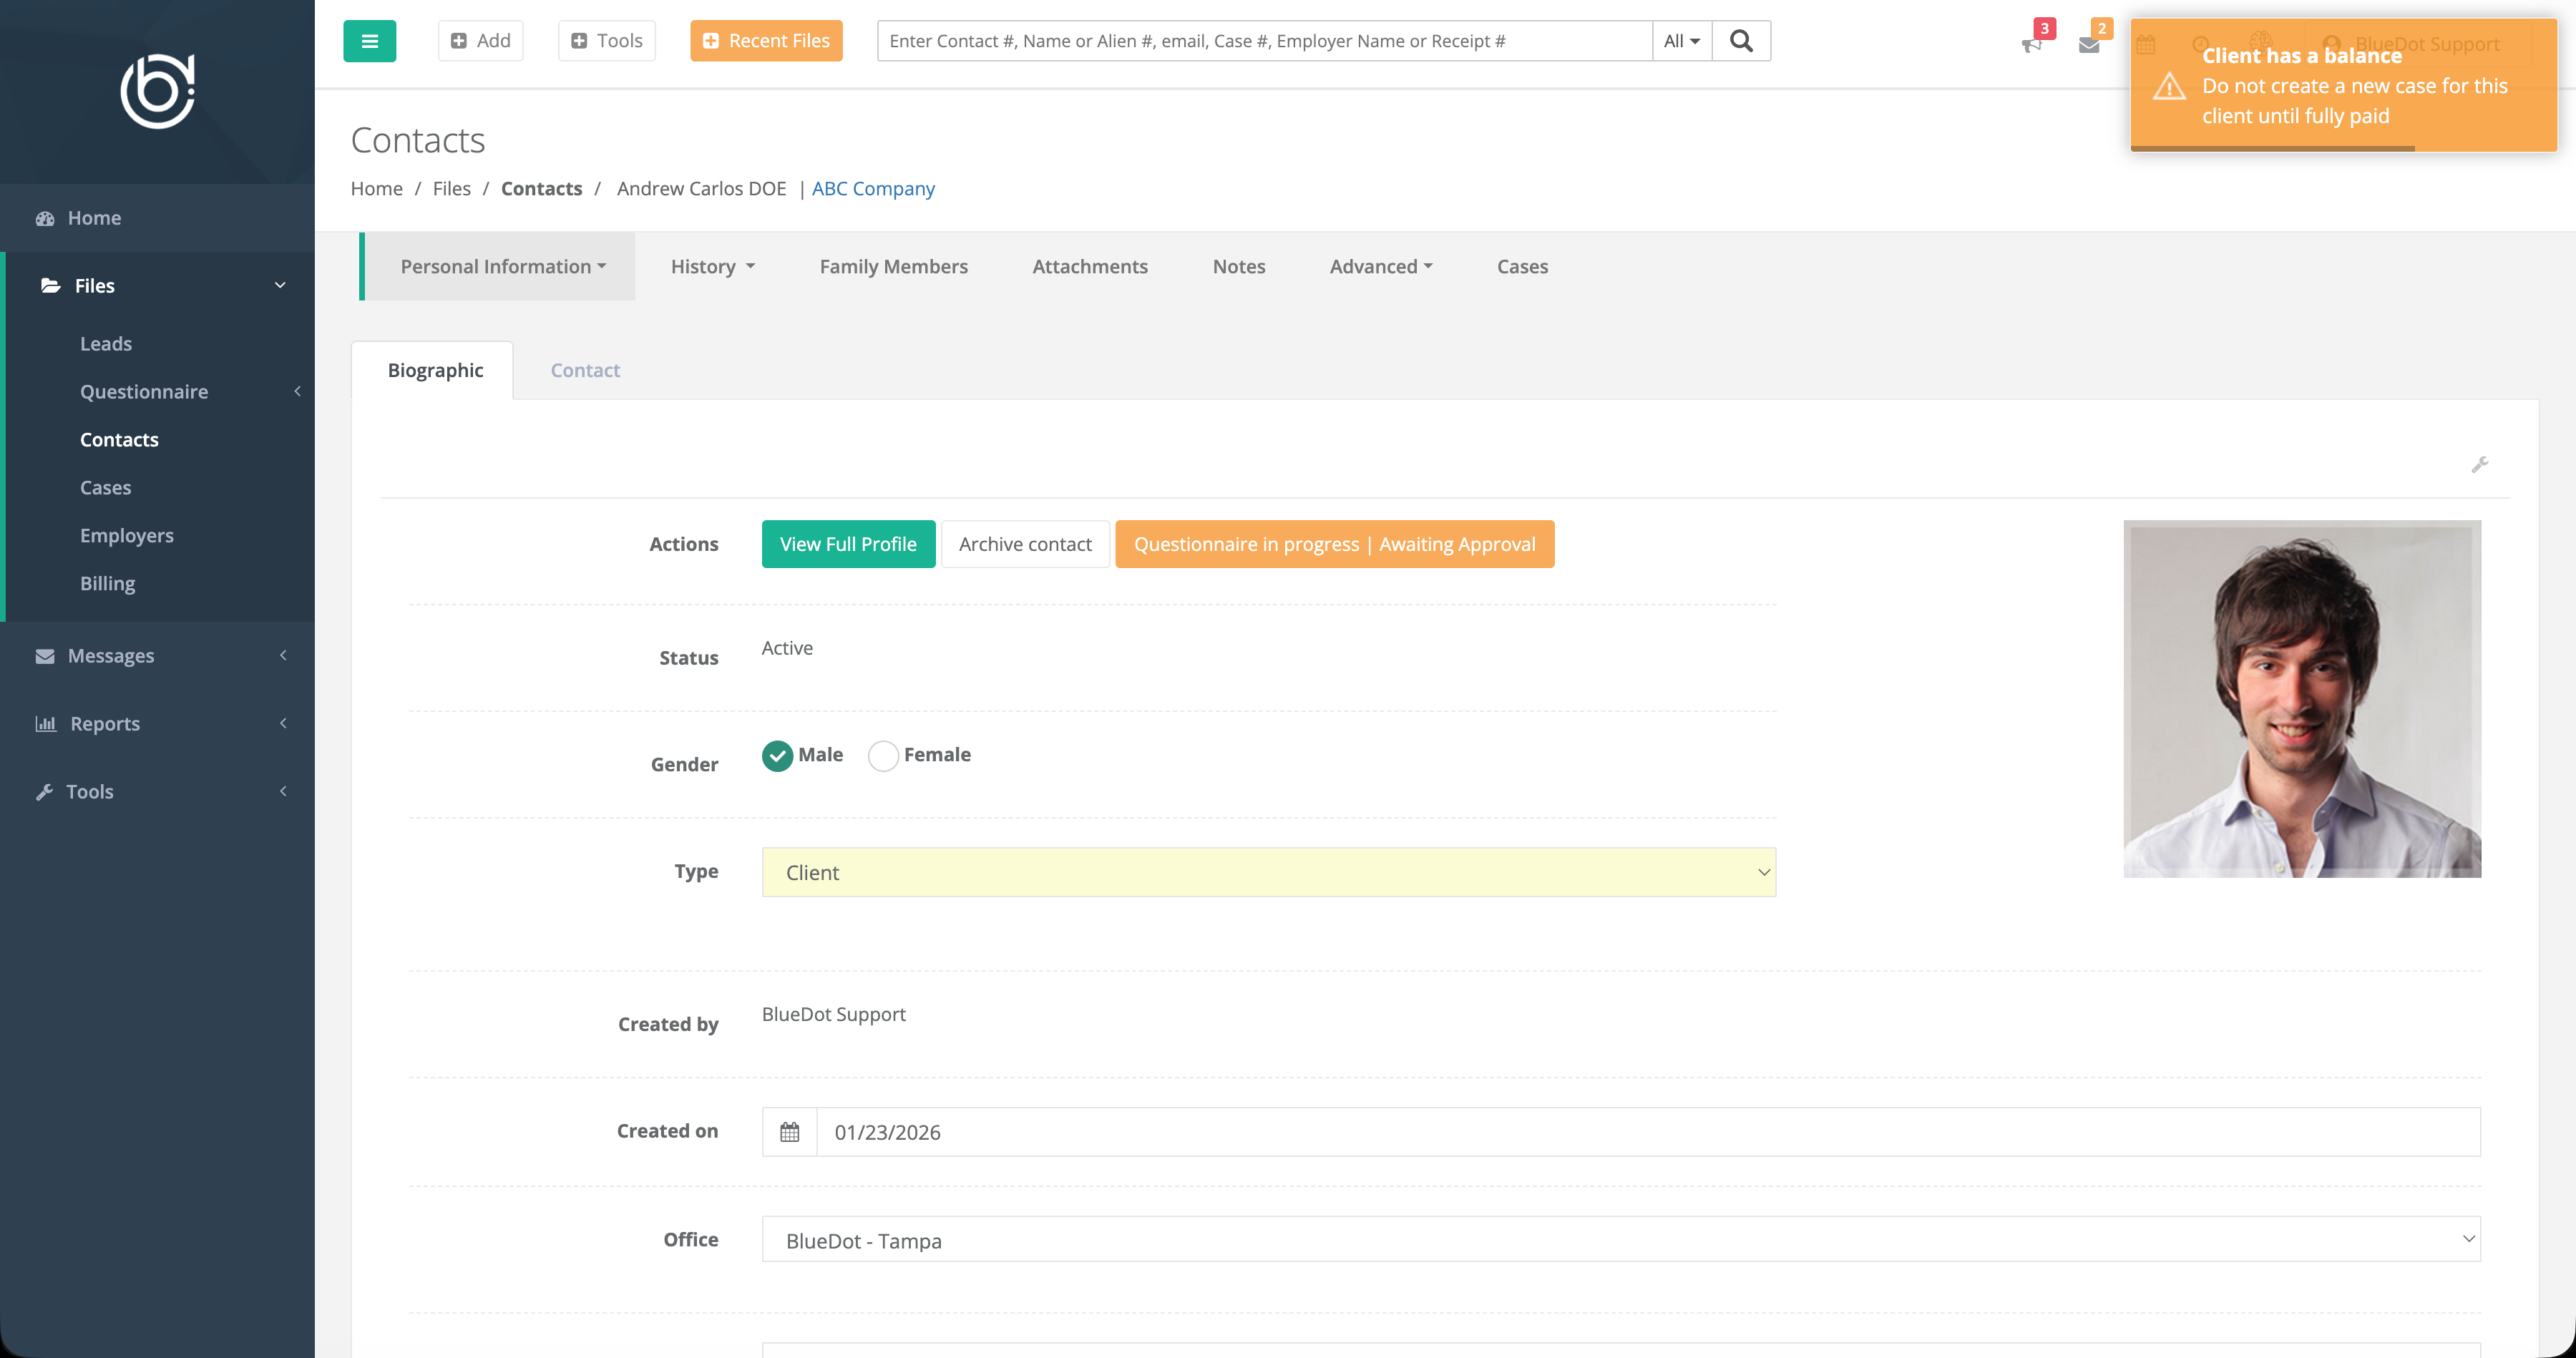Collapse the Files sidebar section
The image size is (2576, 1358).
click(x=157, y=286)
